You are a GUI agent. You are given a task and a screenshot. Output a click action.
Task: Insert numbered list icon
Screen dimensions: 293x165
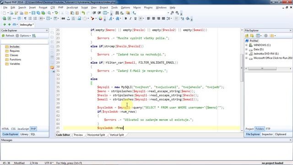coord(35,18)
